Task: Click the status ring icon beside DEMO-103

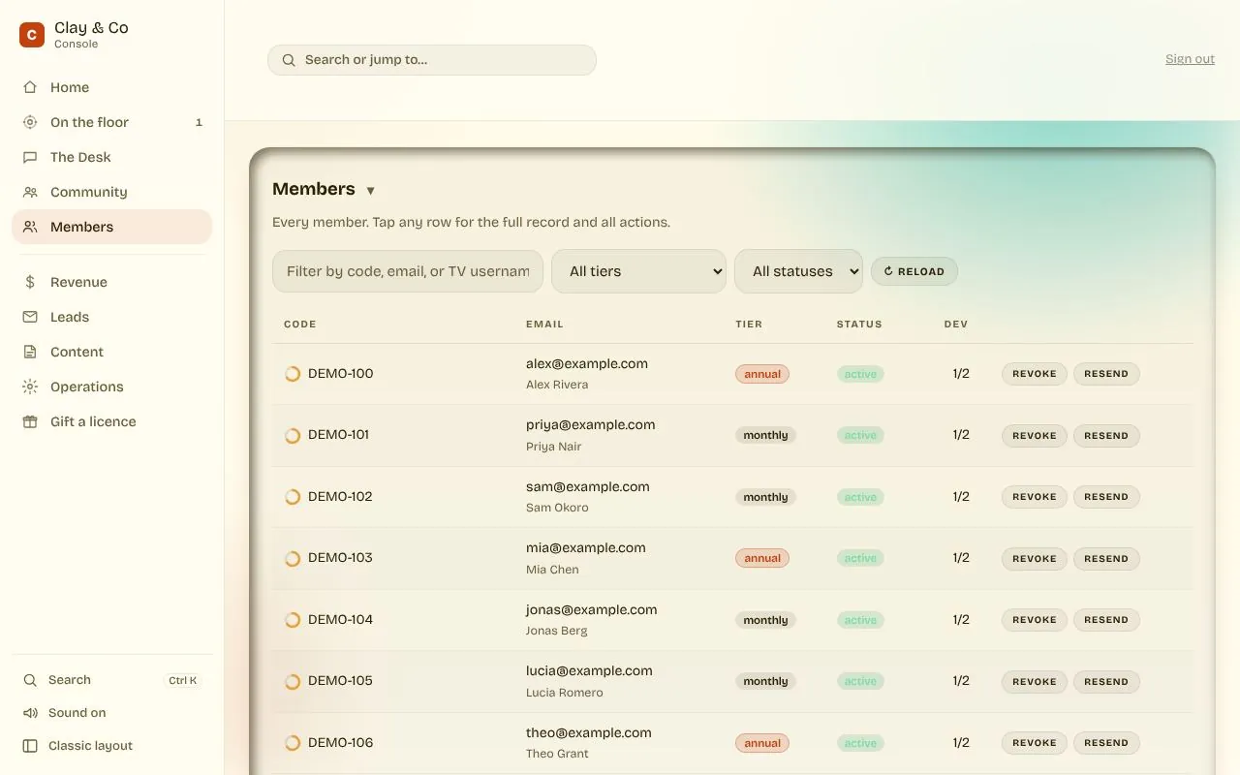Action: tap(293, 558)
